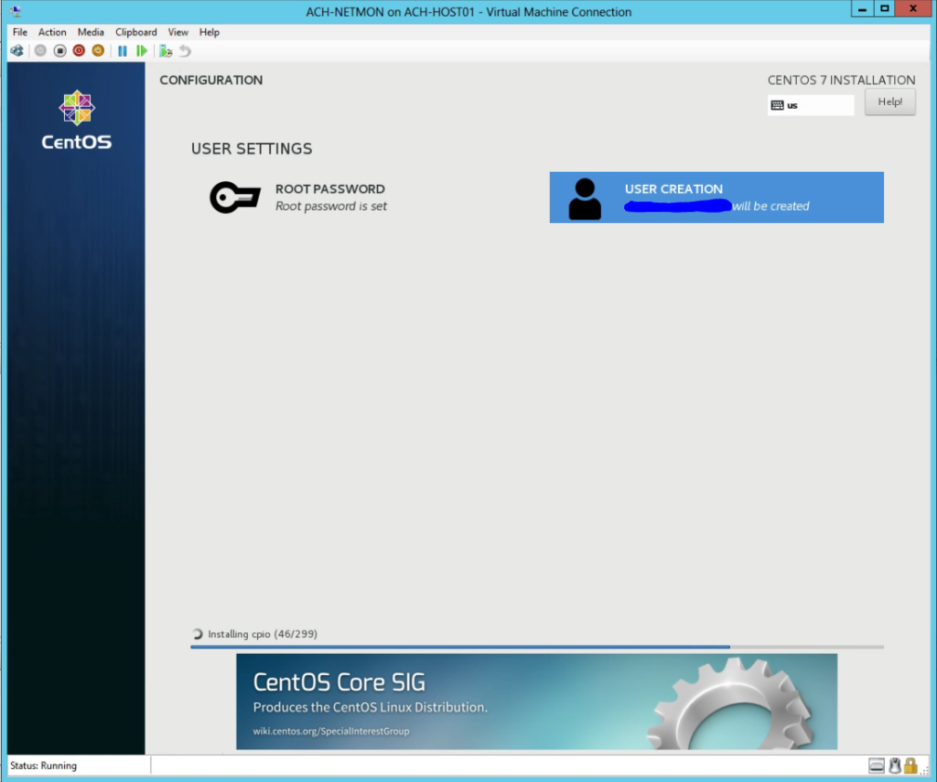Viewport: 937px width, 782px height.
Task: Click the VM Connection window title-bar icon
Action: click(16, 11)
